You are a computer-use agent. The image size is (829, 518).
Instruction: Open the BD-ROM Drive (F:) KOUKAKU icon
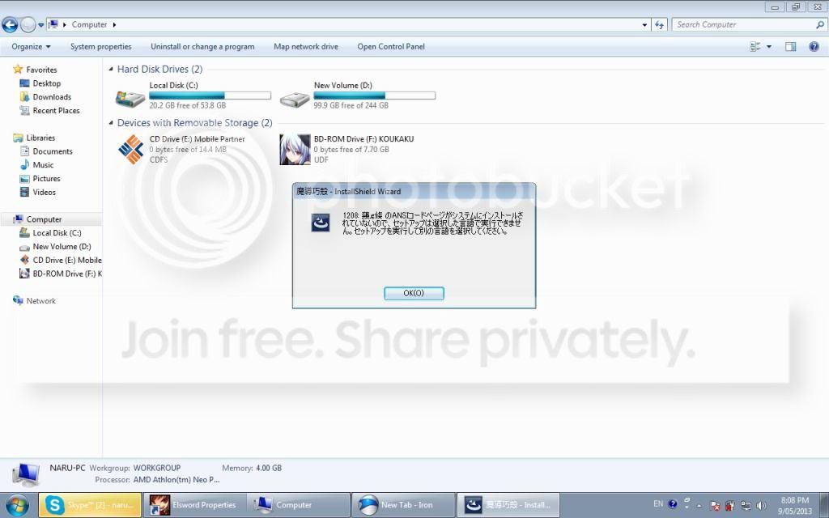click(295, 150)
